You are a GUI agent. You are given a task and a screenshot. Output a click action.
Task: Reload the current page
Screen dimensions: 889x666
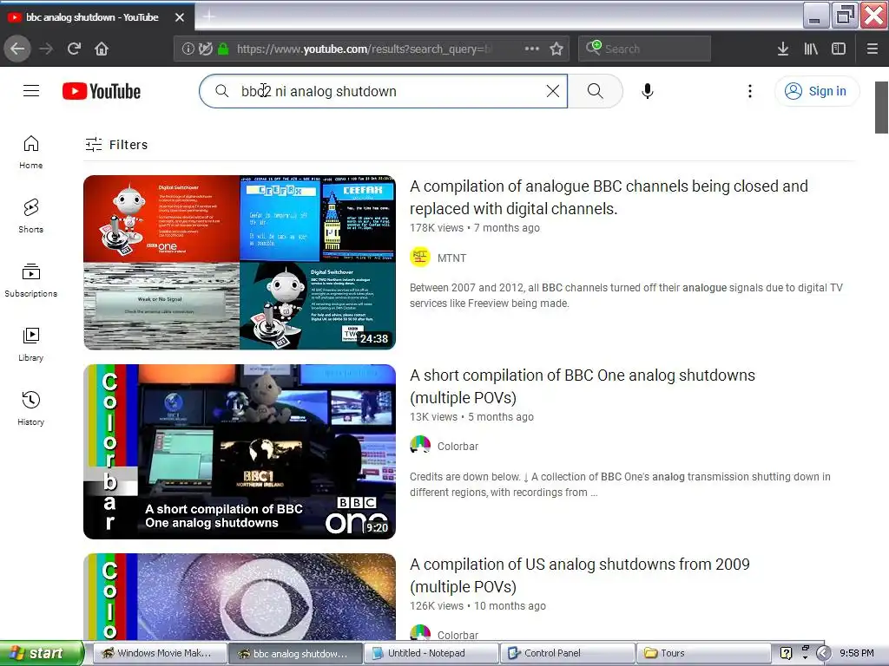tap(74, 49)
